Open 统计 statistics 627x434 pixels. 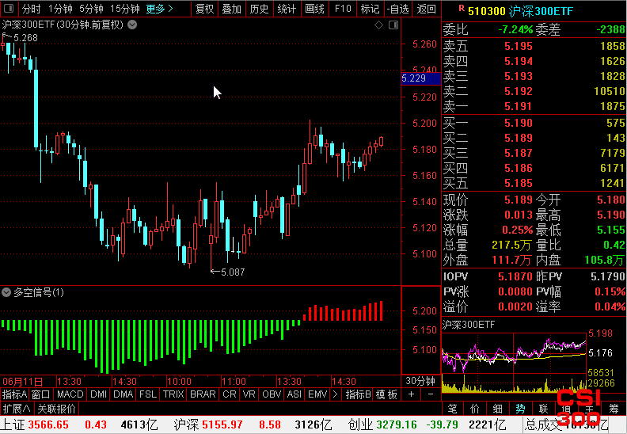coord(287,9)
